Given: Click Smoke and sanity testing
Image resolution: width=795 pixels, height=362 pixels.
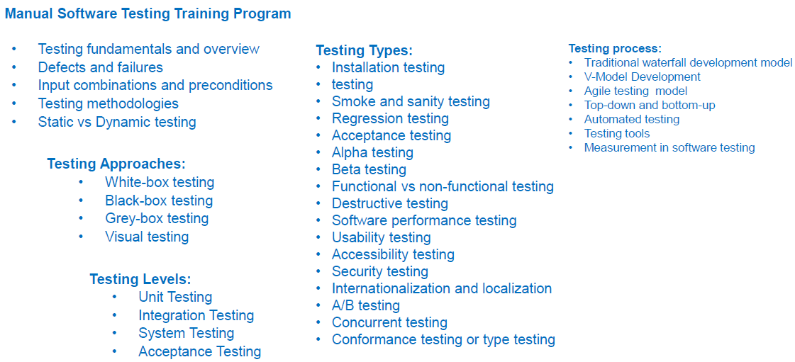Looking at the screenshot, I should click(411, 101).
